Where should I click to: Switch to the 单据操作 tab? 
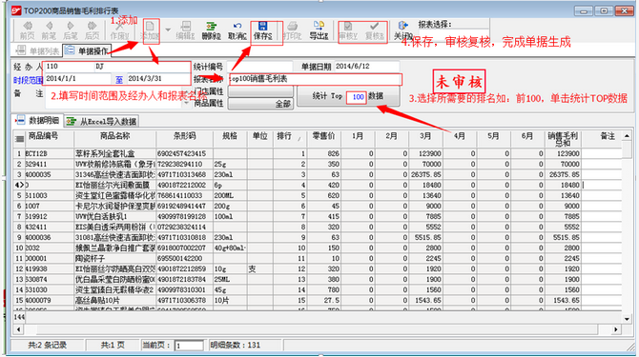87,50
